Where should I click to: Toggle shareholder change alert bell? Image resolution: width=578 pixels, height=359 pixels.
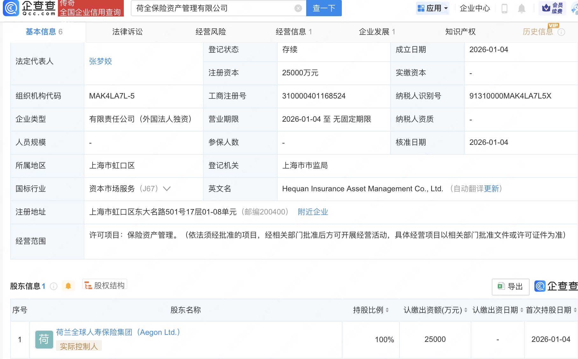point(68,286)
